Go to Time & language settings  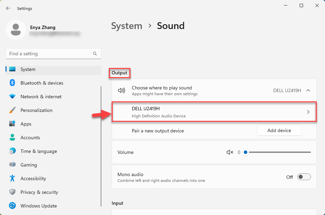[38, 151]
